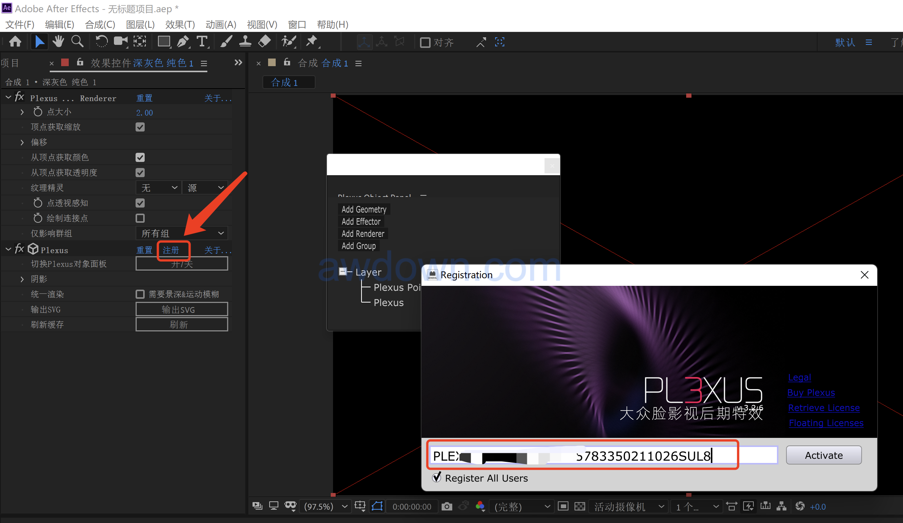Open the 效果(T) menu
903x523 pixels.
tap(180, 25)
